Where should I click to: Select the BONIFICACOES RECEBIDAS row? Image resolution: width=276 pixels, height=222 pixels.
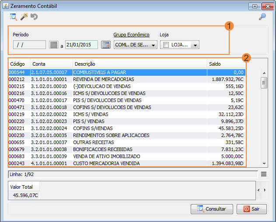(127, 149)
